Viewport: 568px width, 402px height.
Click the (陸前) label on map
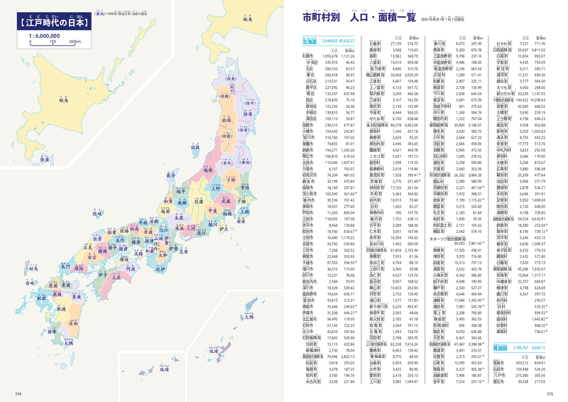(x=244, y=129)
